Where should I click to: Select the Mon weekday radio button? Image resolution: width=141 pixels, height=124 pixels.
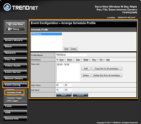click(x=65, y=59)
